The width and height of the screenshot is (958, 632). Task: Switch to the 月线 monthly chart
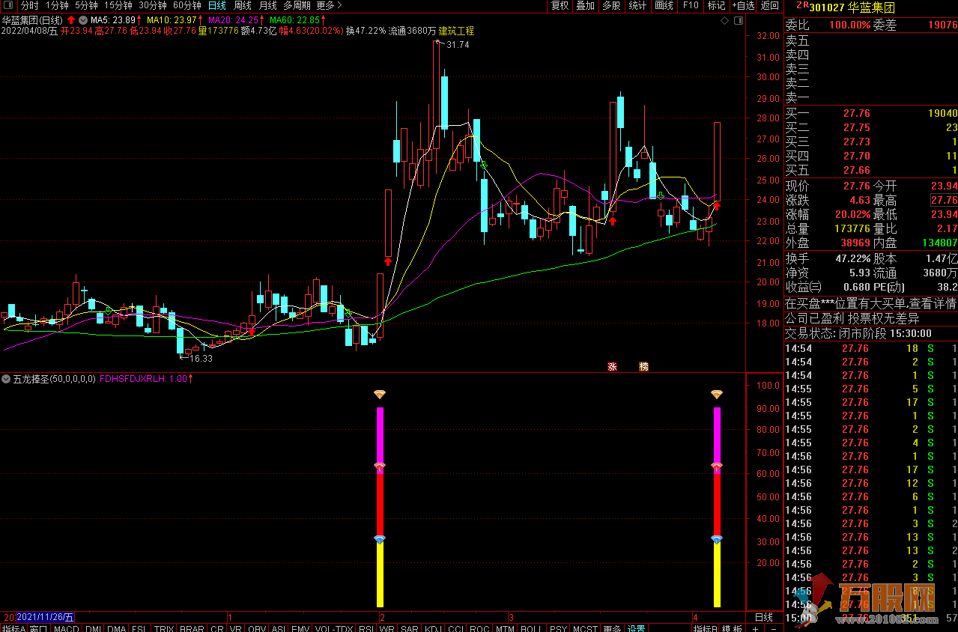coord(268,5)
